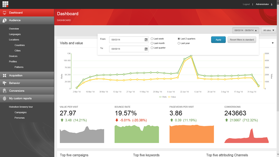Expand the Visits and value panel menu arrow

(x=273, y=43)
